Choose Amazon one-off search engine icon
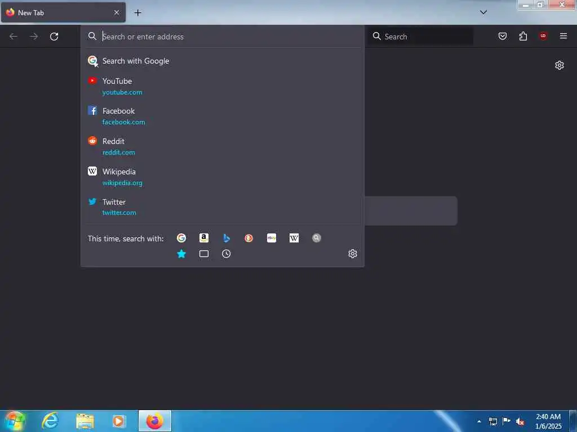Viewport: 577px width, 432px height. [204, 238]
